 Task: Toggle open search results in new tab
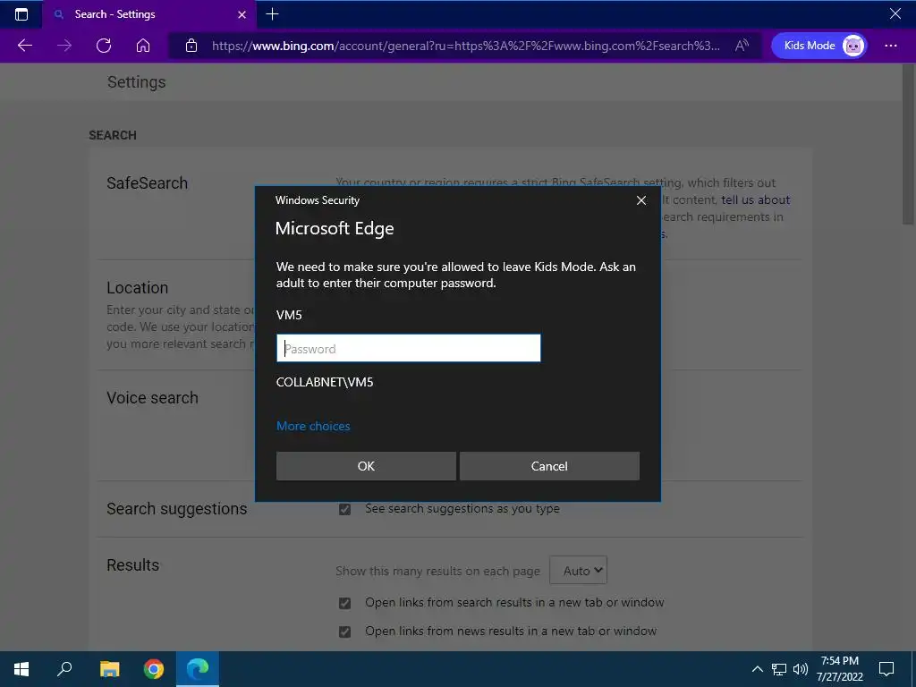[344, 603]
